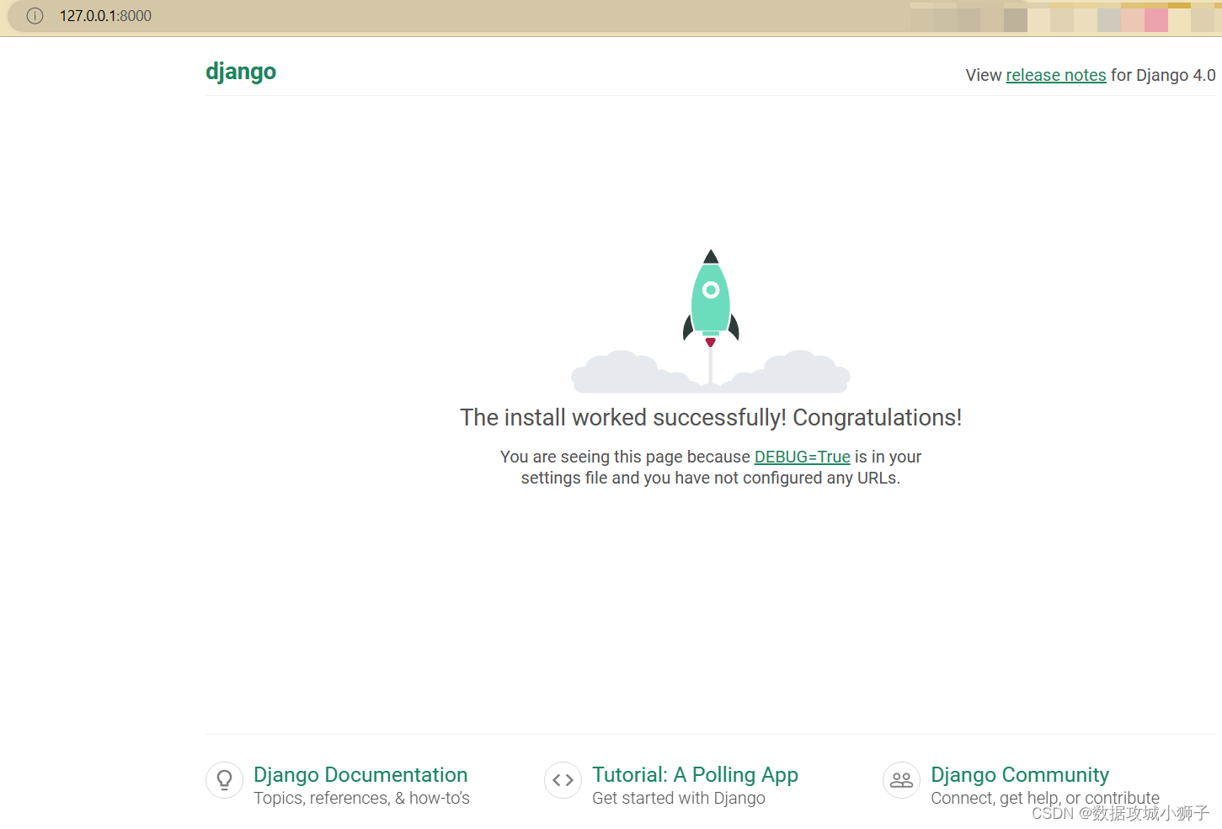Open Tutorial: A Polling App link

coord(695,774)
